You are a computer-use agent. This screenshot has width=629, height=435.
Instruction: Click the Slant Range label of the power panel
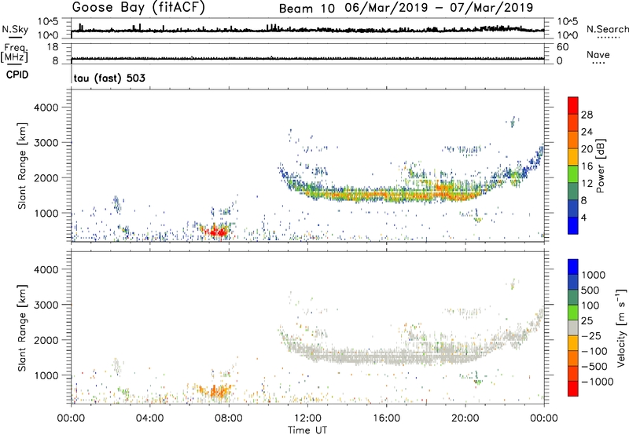tap(22, 166)
